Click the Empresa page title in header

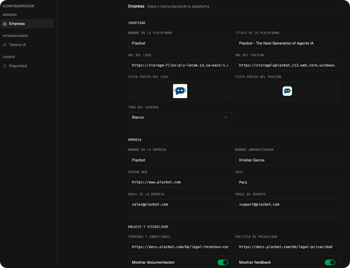[x=136, y=6]
